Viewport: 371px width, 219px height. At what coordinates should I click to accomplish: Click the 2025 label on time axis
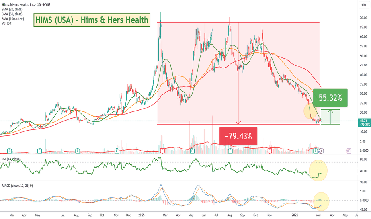coord(141,215)
